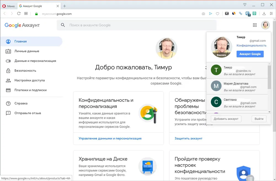Click the green extension icon in toolbar
Viewport: 276px width, 181px height.
pyautogui.click(x=254, y=13)
